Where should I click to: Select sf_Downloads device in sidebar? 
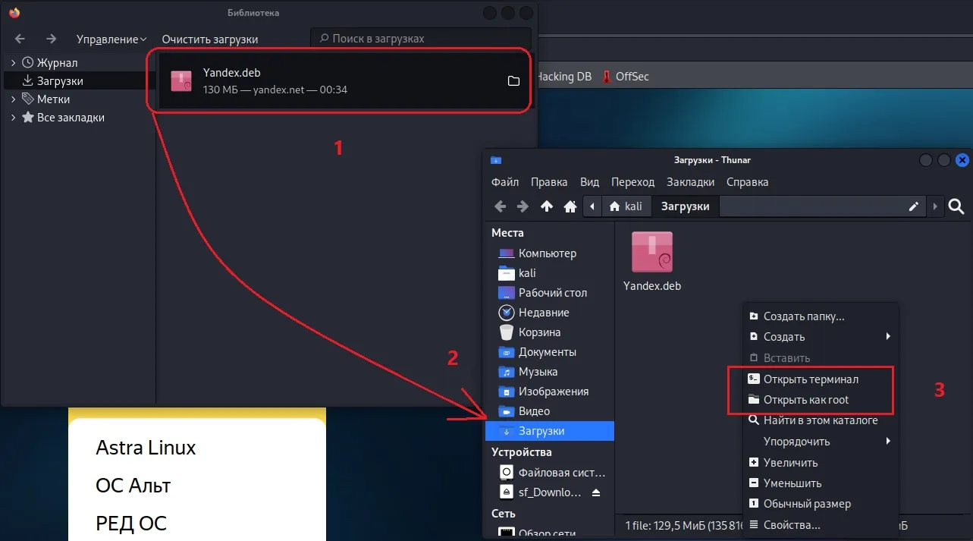[540, 492]
